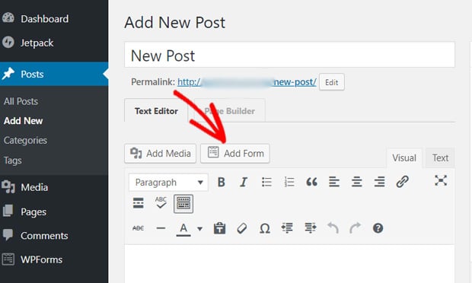Open the Posts sidebar menu
Screen dimensions: 472x283
54,74
